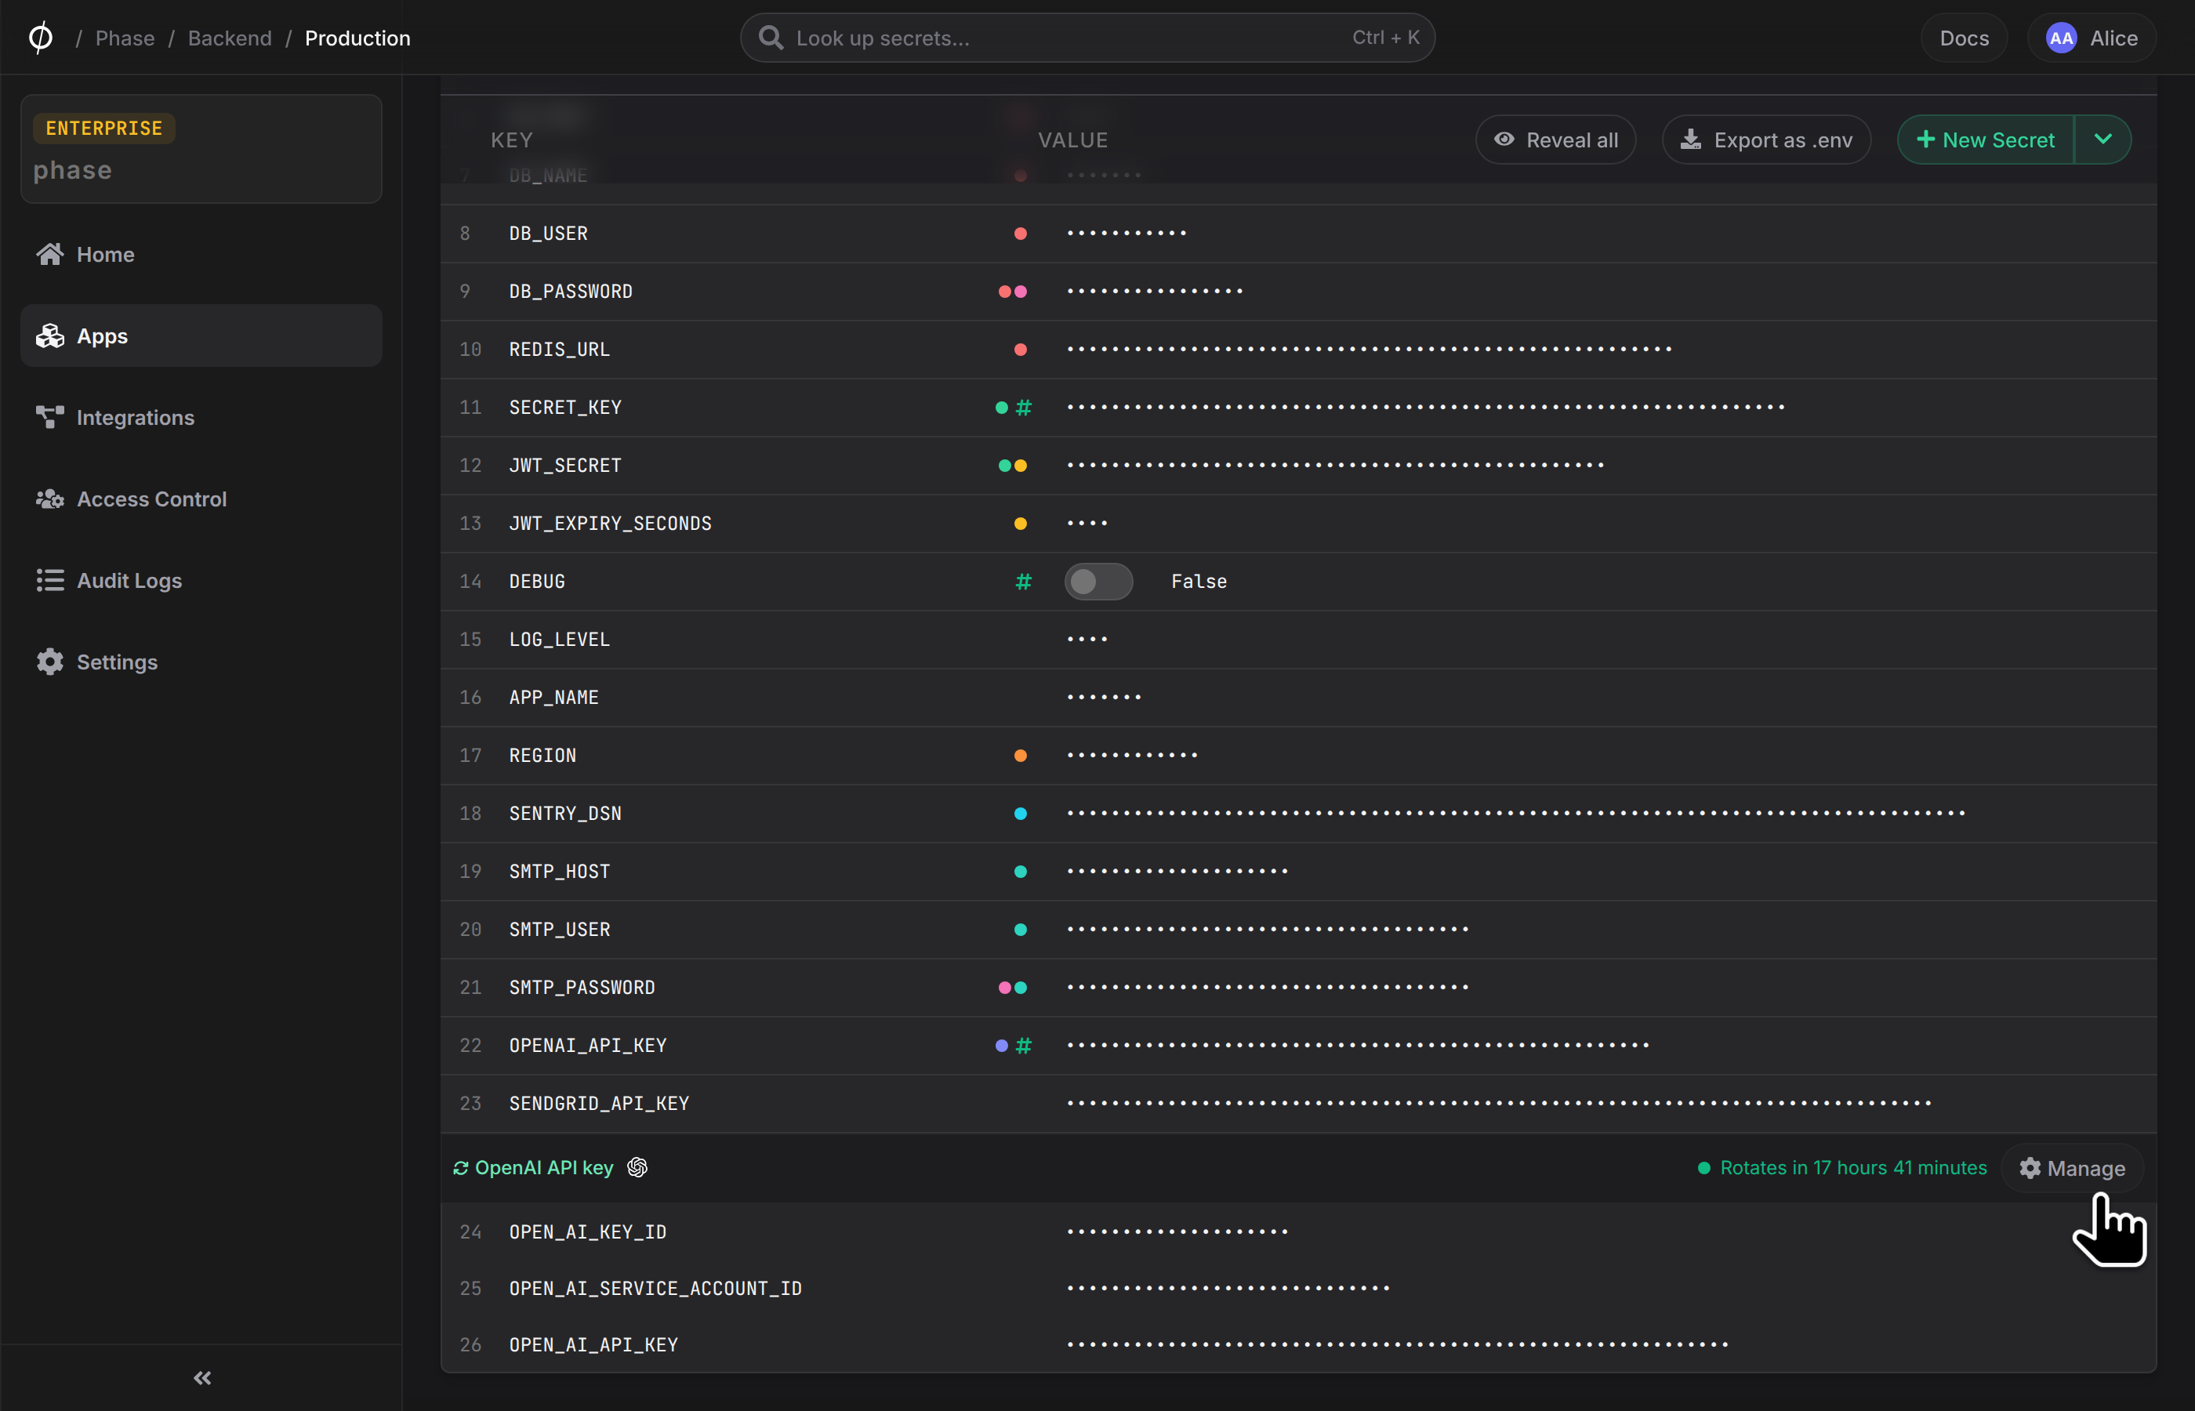
Task: Open Apps via its cube icon
Action: (x=49, y=336)
